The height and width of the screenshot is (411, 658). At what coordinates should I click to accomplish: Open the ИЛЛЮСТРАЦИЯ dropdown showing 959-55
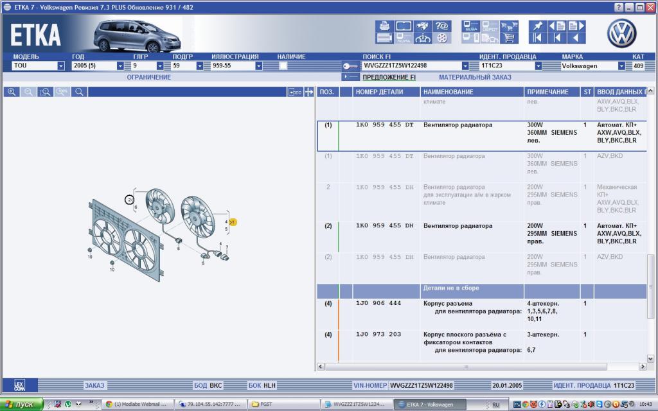[258, 66]
